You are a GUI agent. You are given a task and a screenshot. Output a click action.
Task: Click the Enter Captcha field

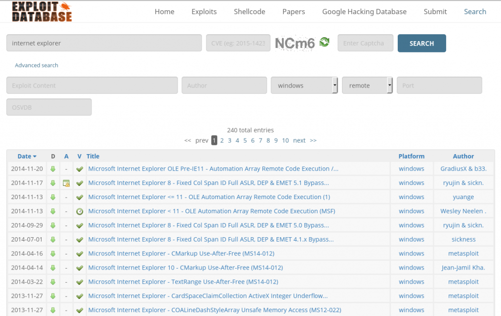click(365, 43)
